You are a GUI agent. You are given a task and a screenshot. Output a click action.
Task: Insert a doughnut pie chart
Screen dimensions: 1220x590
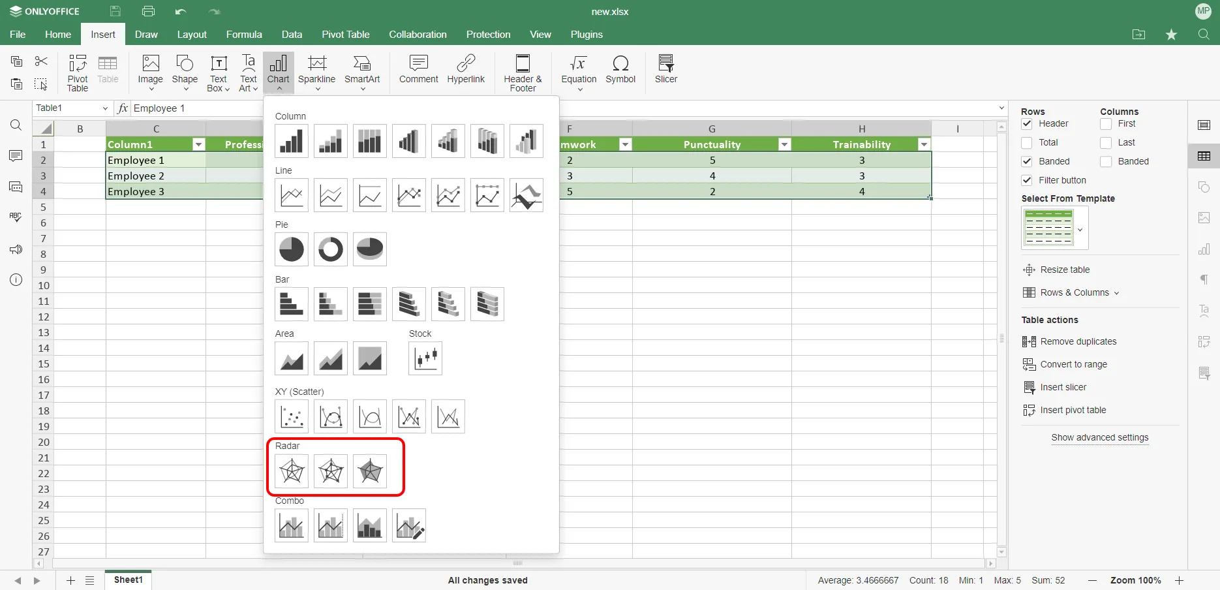330,249
